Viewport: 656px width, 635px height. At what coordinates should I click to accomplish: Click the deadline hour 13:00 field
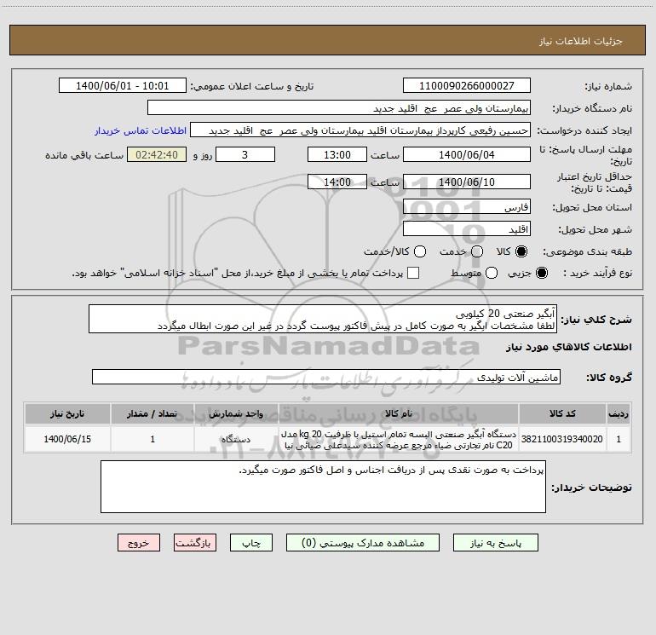click(x=337, y=154)
